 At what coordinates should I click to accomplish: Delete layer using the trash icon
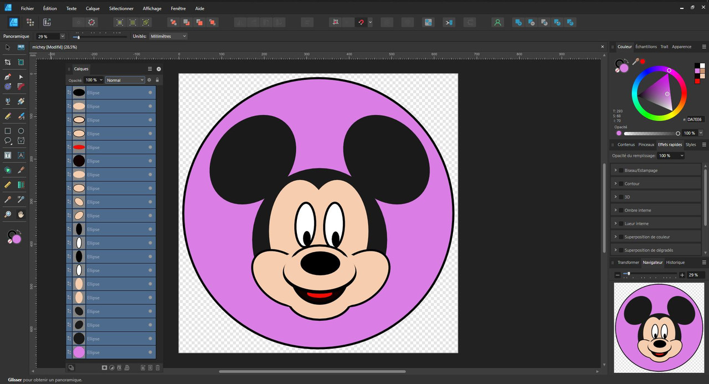coord(157,367)
